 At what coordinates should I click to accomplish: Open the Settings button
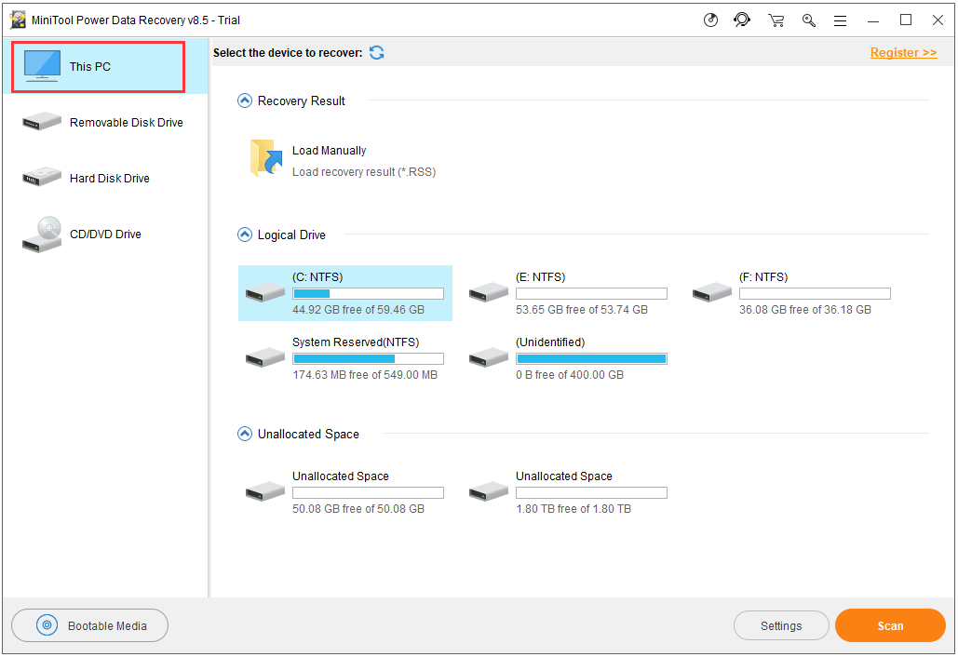click(x=781, y=625)
